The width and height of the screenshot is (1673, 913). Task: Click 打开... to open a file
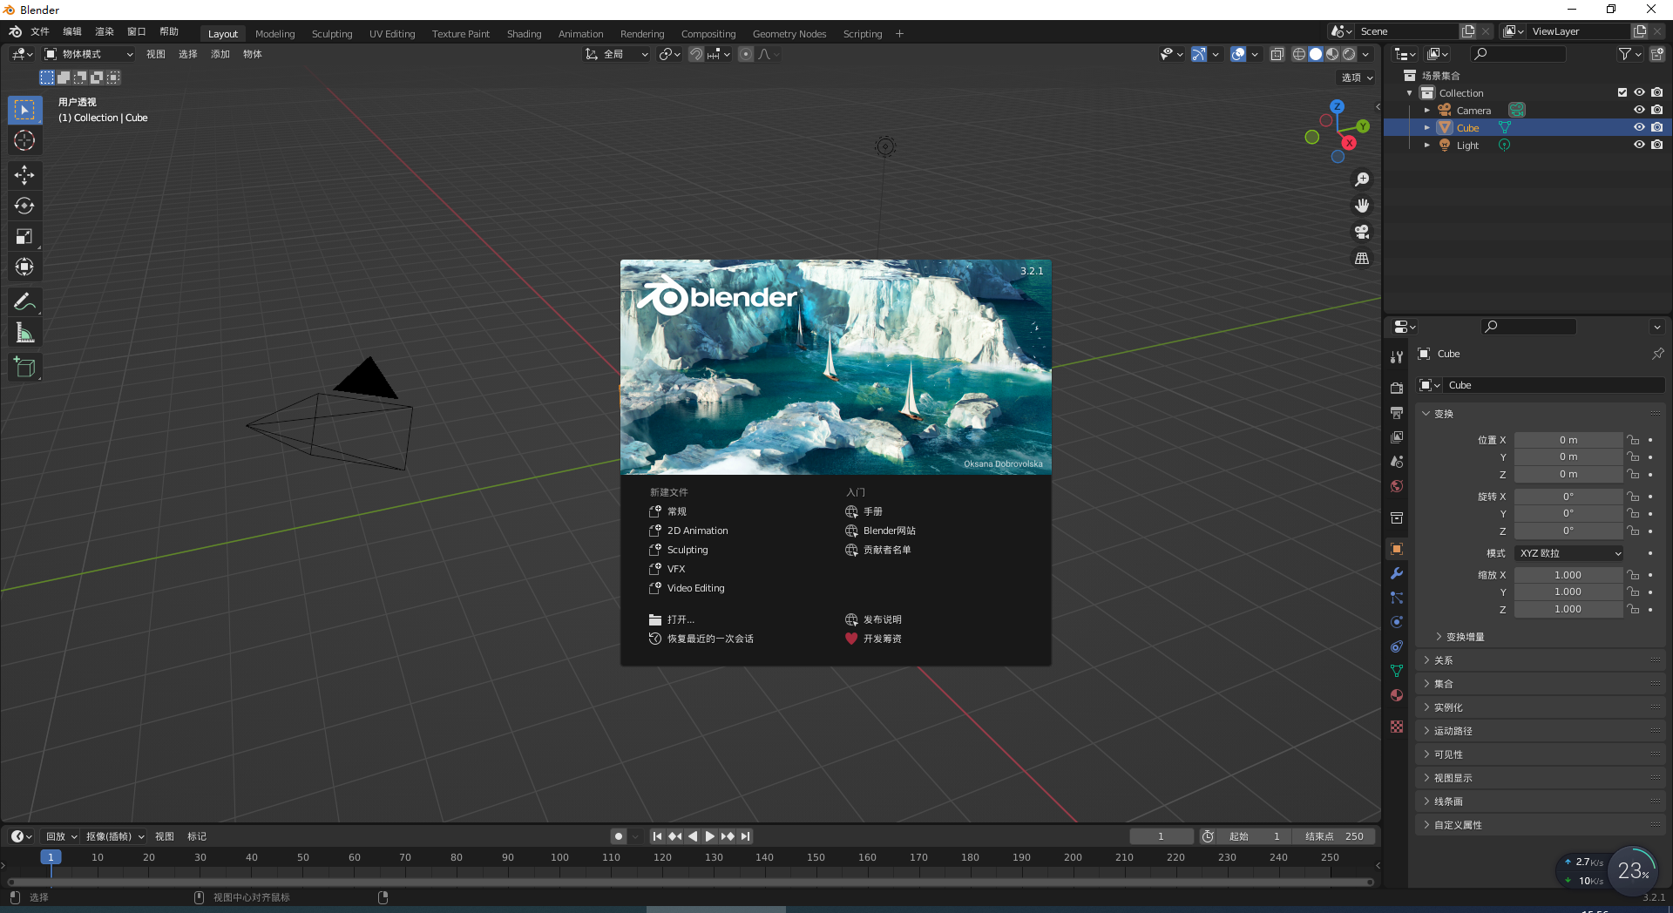pos(681,619)
